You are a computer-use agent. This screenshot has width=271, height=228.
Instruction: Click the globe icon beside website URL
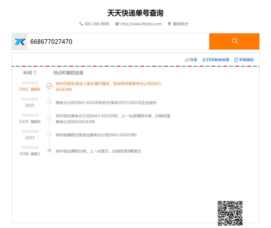pyautogui.click(x=117, y=24)
